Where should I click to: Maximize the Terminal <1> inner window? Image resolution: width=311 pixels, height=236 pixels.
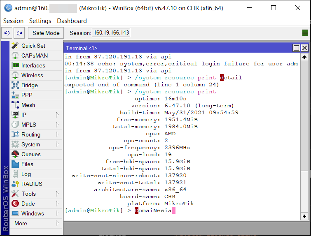[x=296, y=48]
